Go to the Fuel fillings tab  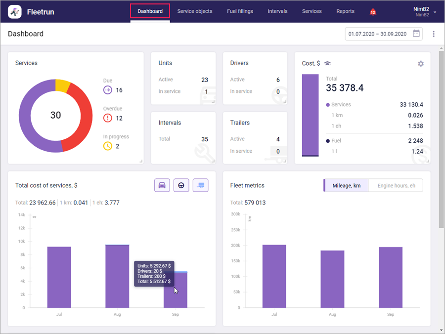point(240,11)
